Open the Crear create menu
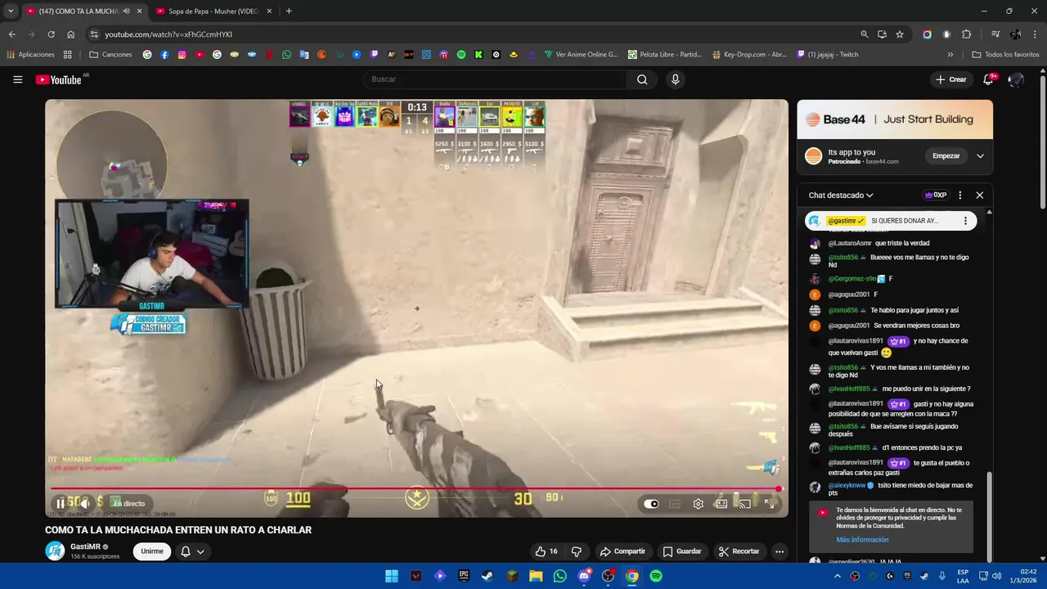This screenshot has width=1047, height=589. [x=951, y=79]
